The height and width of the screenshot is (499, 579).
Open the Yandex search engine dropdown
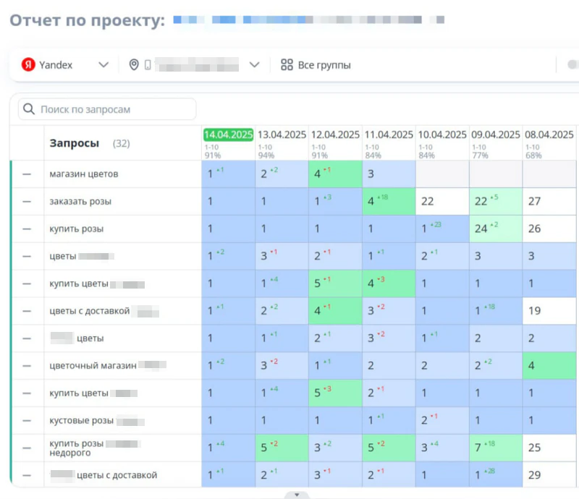pyautogui.click(x=65, y=65)
